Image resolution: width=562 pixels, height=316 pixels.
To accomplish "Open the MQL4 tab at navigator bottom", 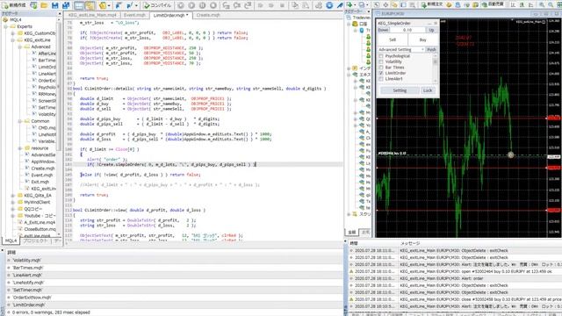I will click(x=11, y=241).
